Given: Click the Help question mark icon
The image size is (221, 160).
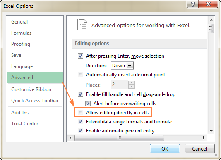Looking at the screenshot, I should click(x=193, y=4).
